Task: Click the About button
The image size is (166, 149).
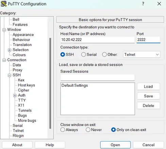Action: [17, 145]
